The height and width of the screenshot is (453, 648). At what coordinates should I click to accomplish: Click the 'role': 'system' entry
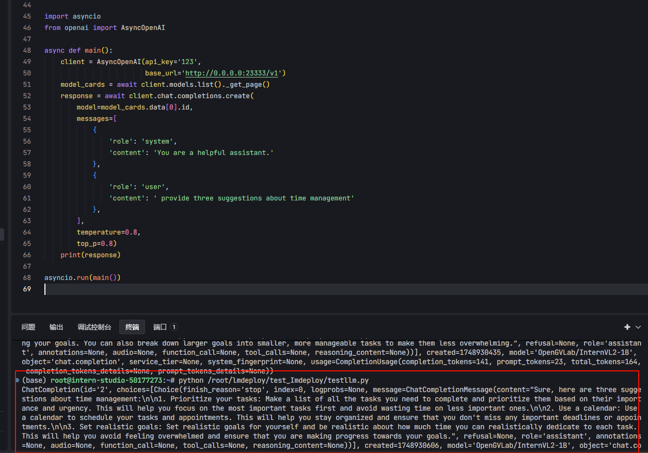pos(143,142)
